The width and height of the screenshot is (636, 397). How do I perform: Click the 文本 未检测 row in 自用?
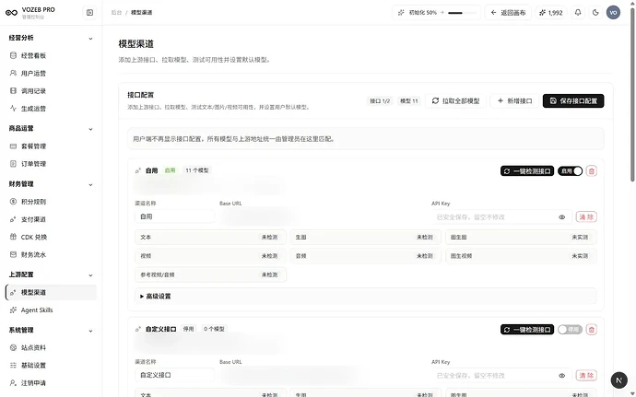tap(210, 238)
